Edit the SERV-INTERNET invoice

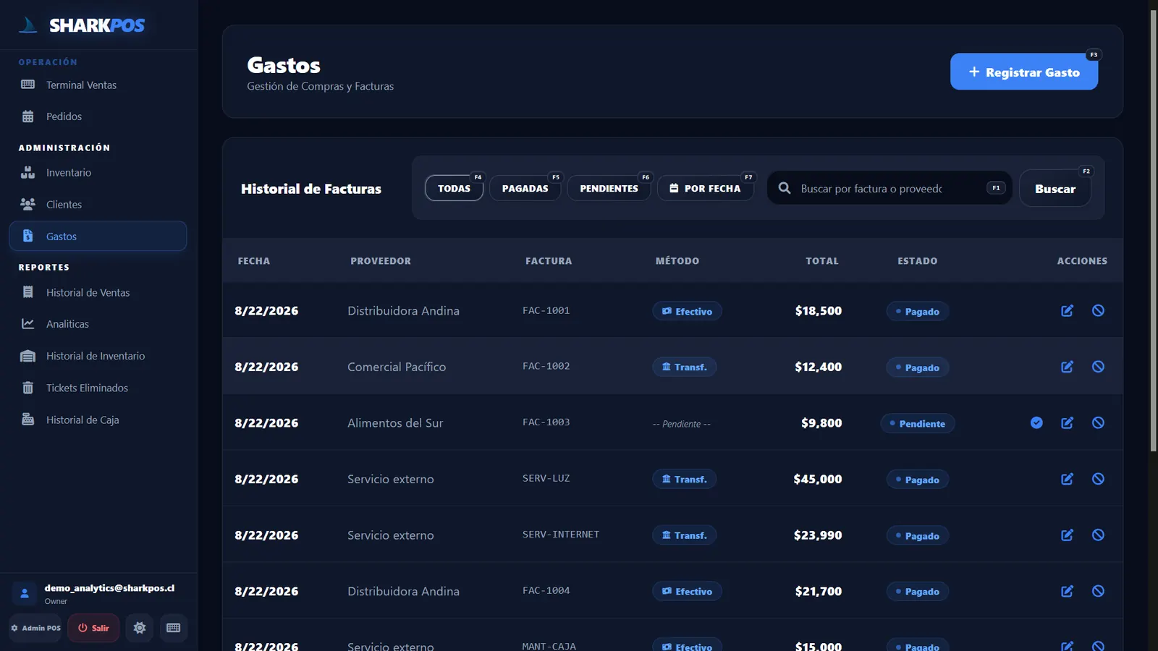click(x=1067, y=535)
